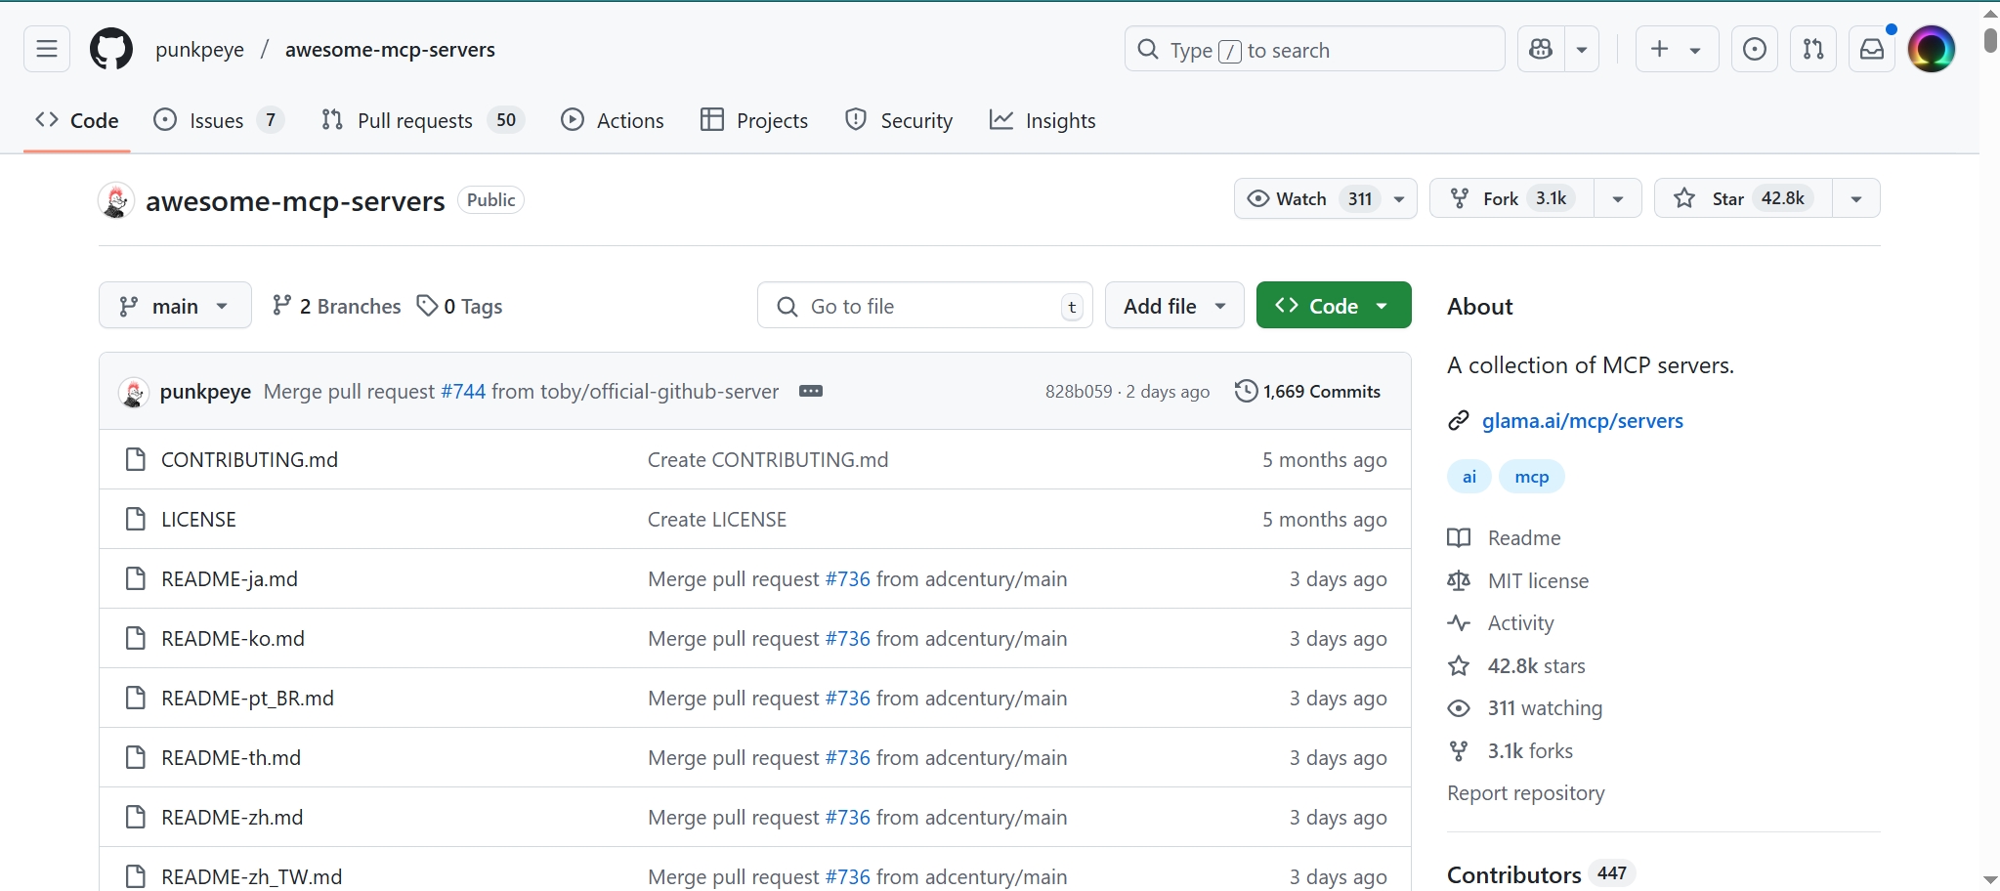The height and width of the screenshot is (891, 2000).
Task: Open the user profile avatar menu
Action: coord(1931,49)
